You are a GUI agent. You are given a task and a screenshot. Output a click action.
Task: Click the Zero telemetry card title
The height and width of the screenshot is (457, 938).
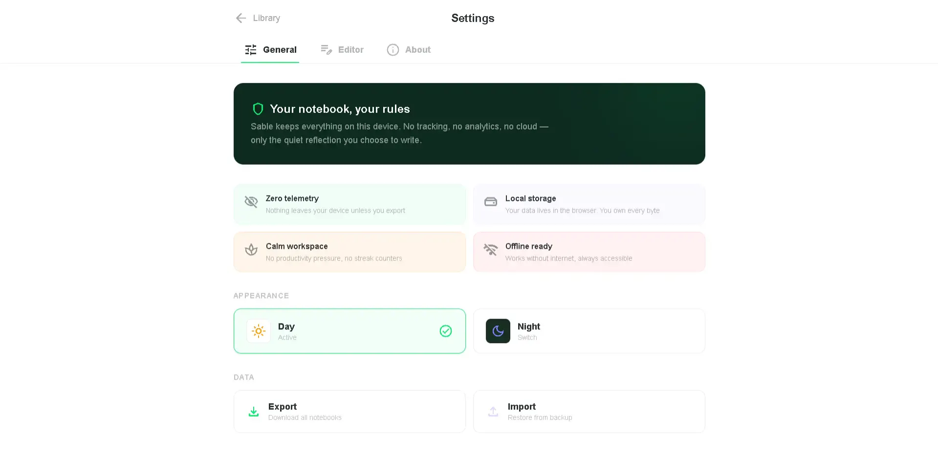coord(292,198)
